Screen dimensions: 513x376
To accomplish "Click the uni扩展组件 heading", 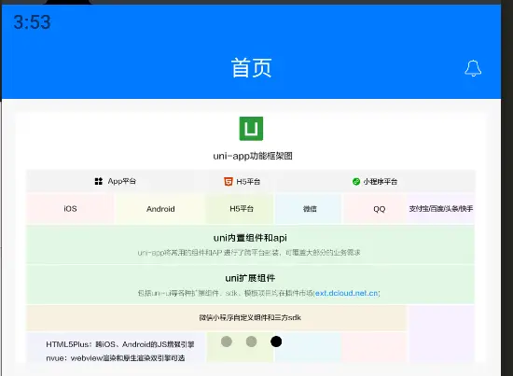I will pos(250,278).
